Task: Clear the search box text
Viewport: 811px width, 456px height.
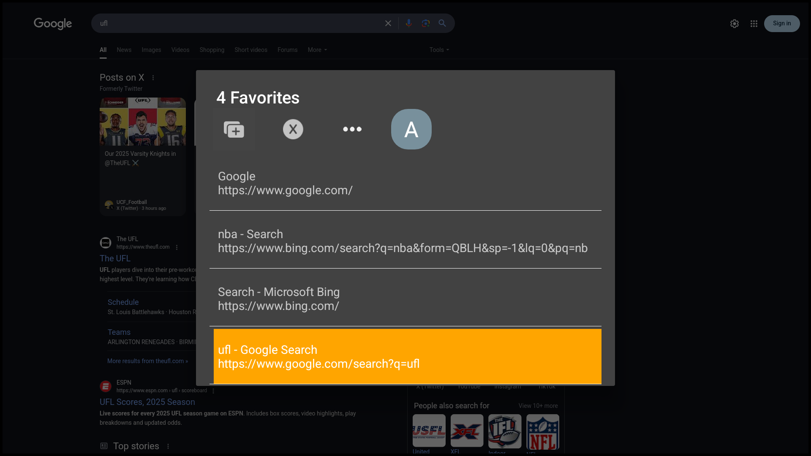Action: 388,23
